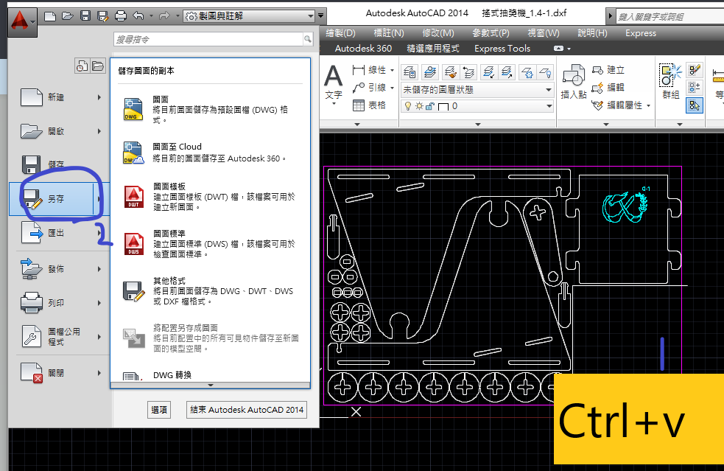This screenshot has height=471, width=724.
Task: Click the New file icon in quick access toolbar
Action: (x=50, y=16)
